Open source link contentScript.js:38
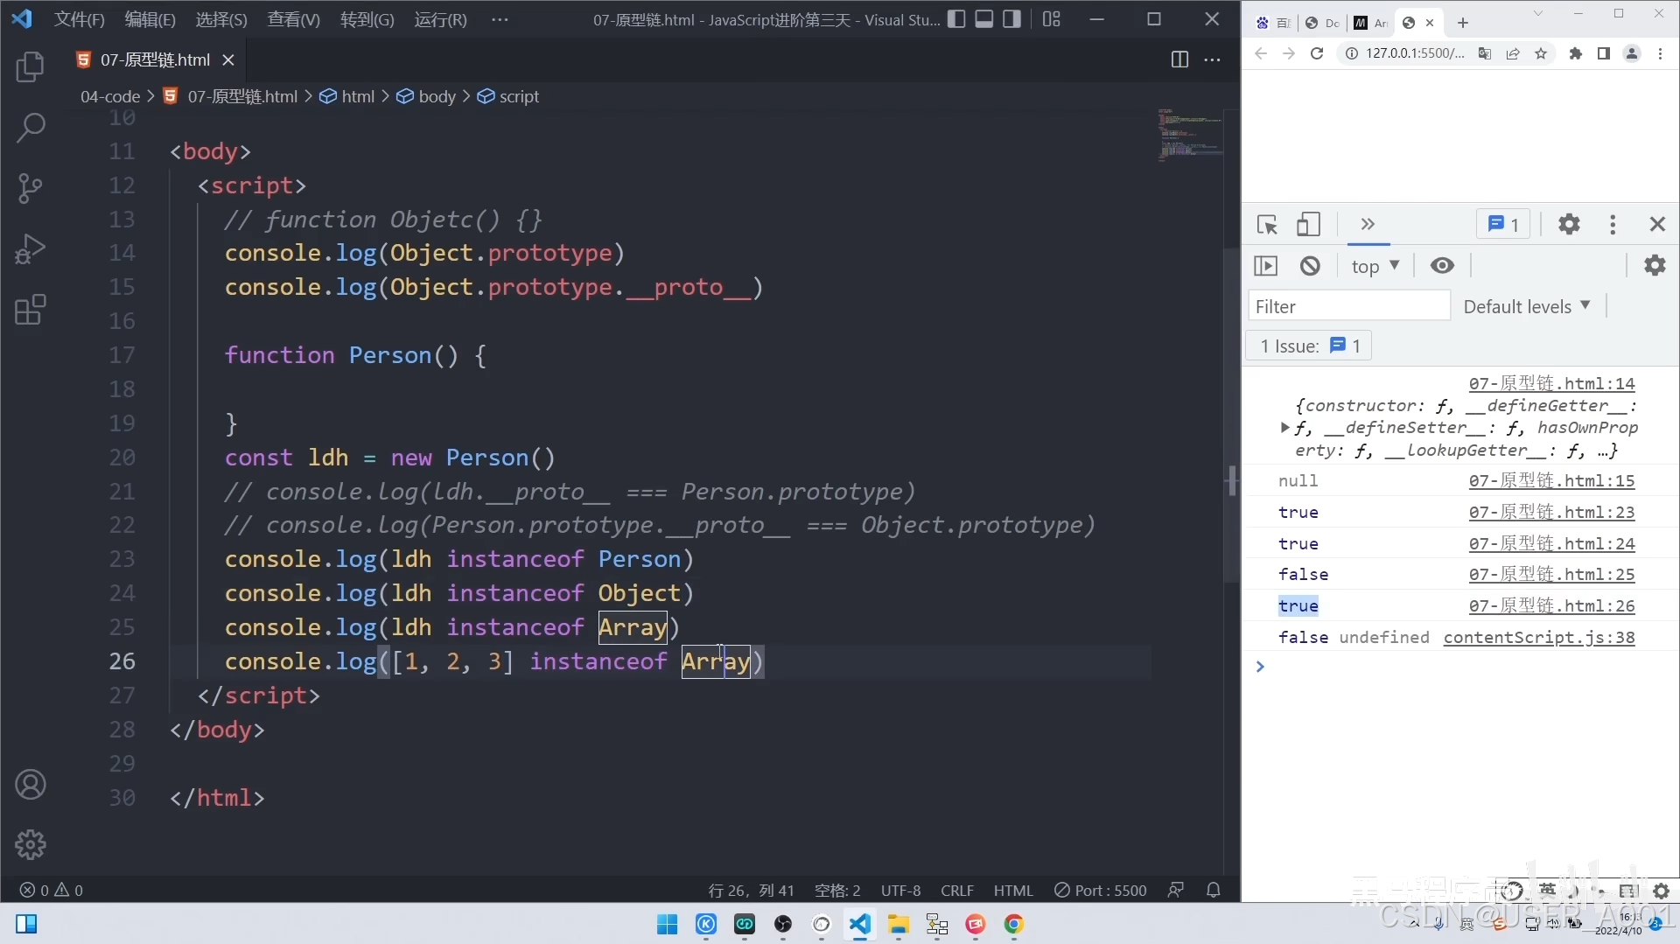 point(1539,637)
